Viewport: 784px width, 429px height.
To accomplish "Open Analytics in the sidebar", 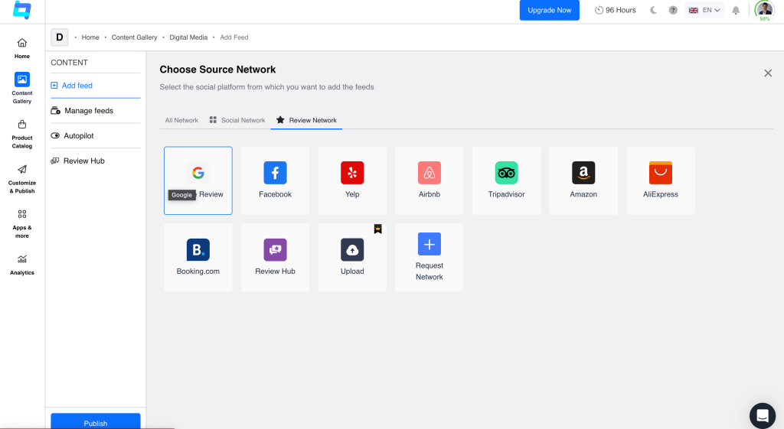I will coord(22,265).
